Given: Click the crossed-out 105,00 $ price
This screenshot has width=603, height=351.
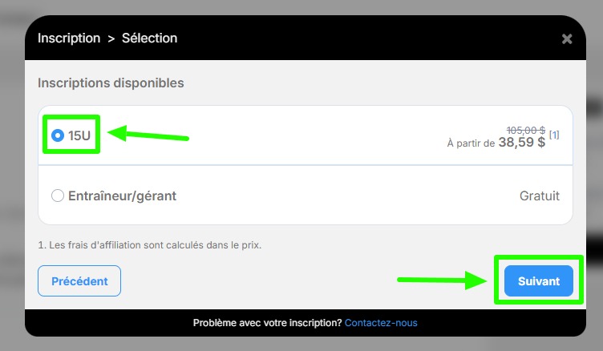Looking at the screenshot, I should (525, 130).
